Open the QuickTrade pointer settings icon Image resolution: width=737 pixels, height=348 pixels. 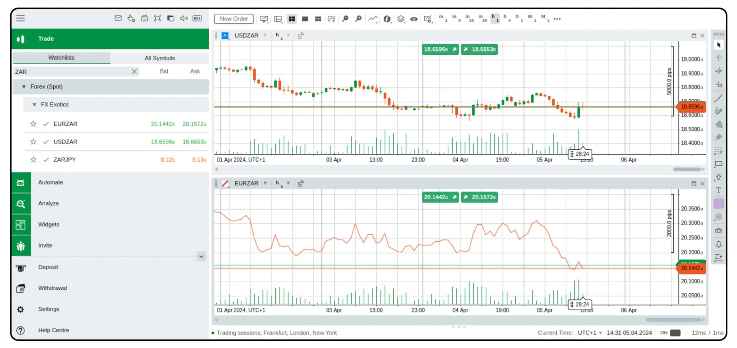click(131, 18)
